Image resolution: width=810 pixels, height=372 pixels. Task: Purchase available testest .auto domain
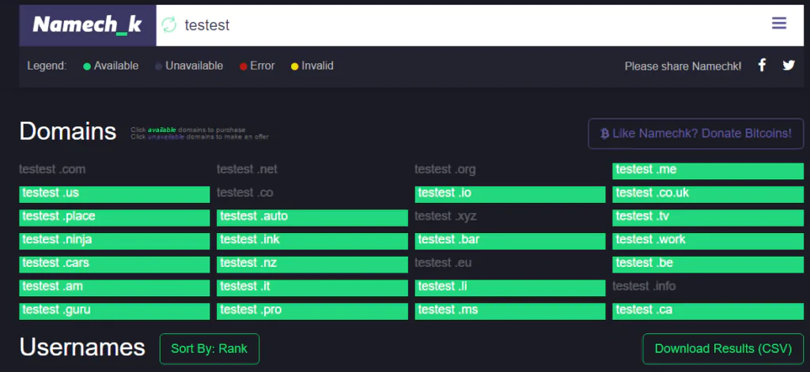pos(312,218)
